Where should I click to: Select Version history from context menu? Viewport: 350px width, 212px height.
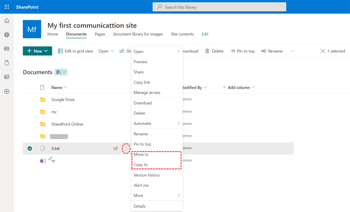[x=147, y=175]
